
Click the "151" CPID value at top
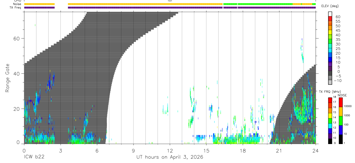(x=170, y=1)
